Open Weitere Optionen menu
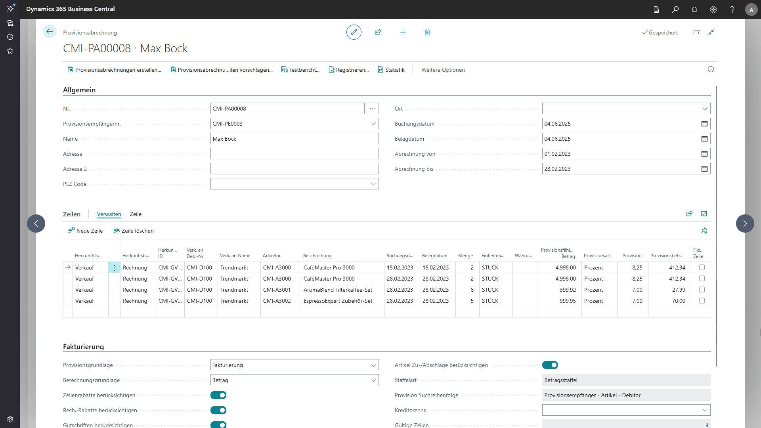Viewport: 761px width, 428px height. (x=443, y=70)
